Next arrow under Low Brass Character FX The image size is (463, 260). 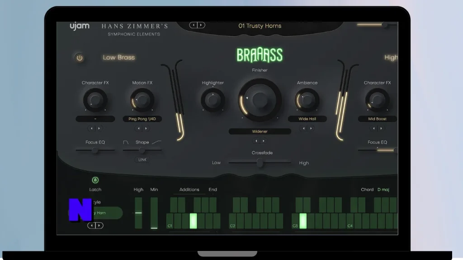click(99, 128)
